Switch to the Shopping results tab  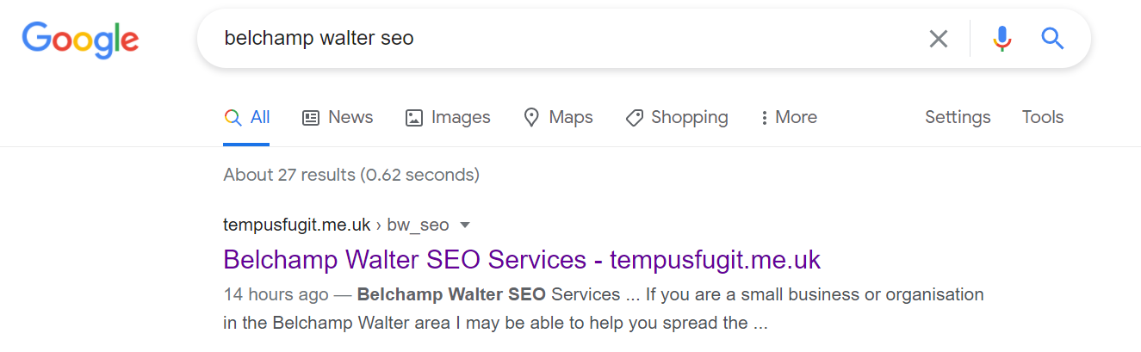[x=677, y=117]
